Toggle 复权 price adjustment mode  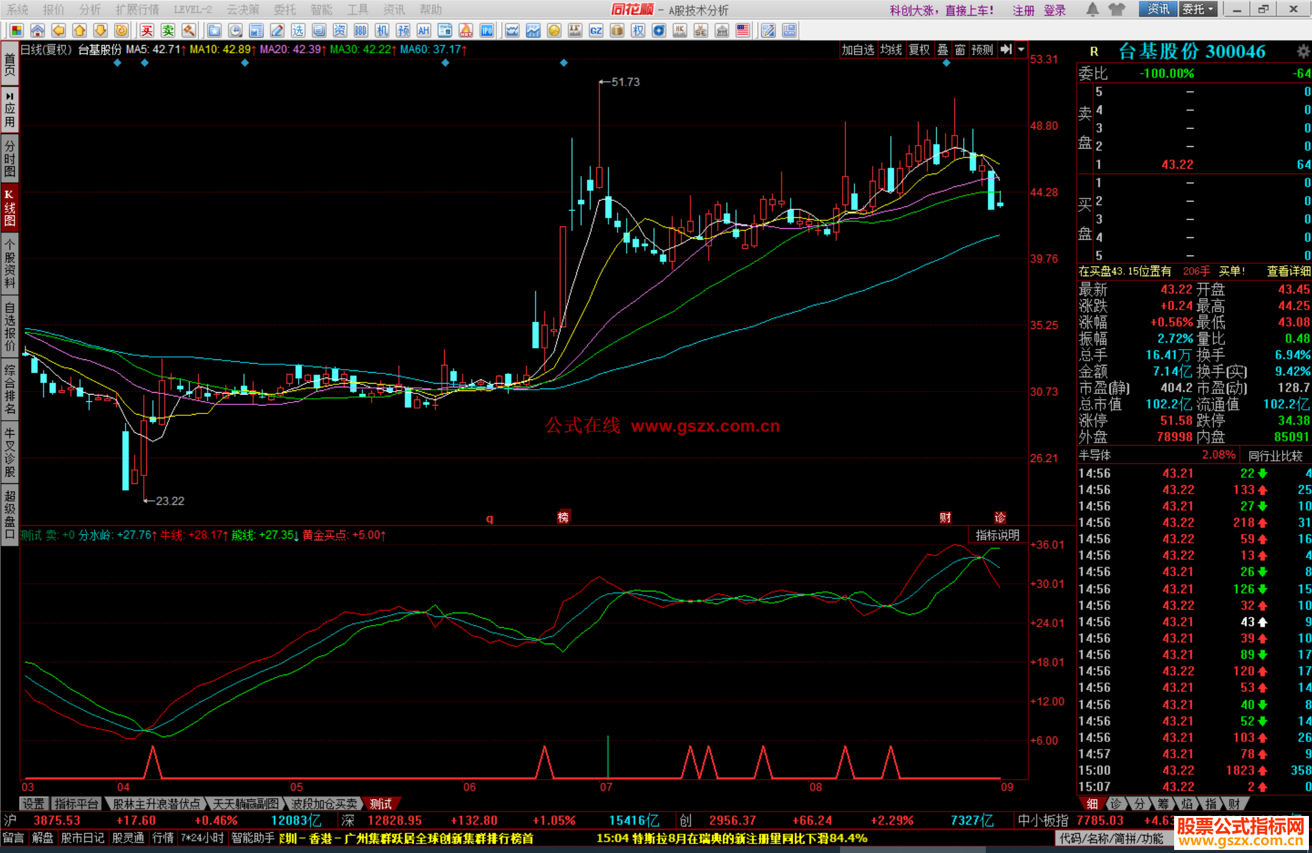pyautogui.click(x=919, y=50)
